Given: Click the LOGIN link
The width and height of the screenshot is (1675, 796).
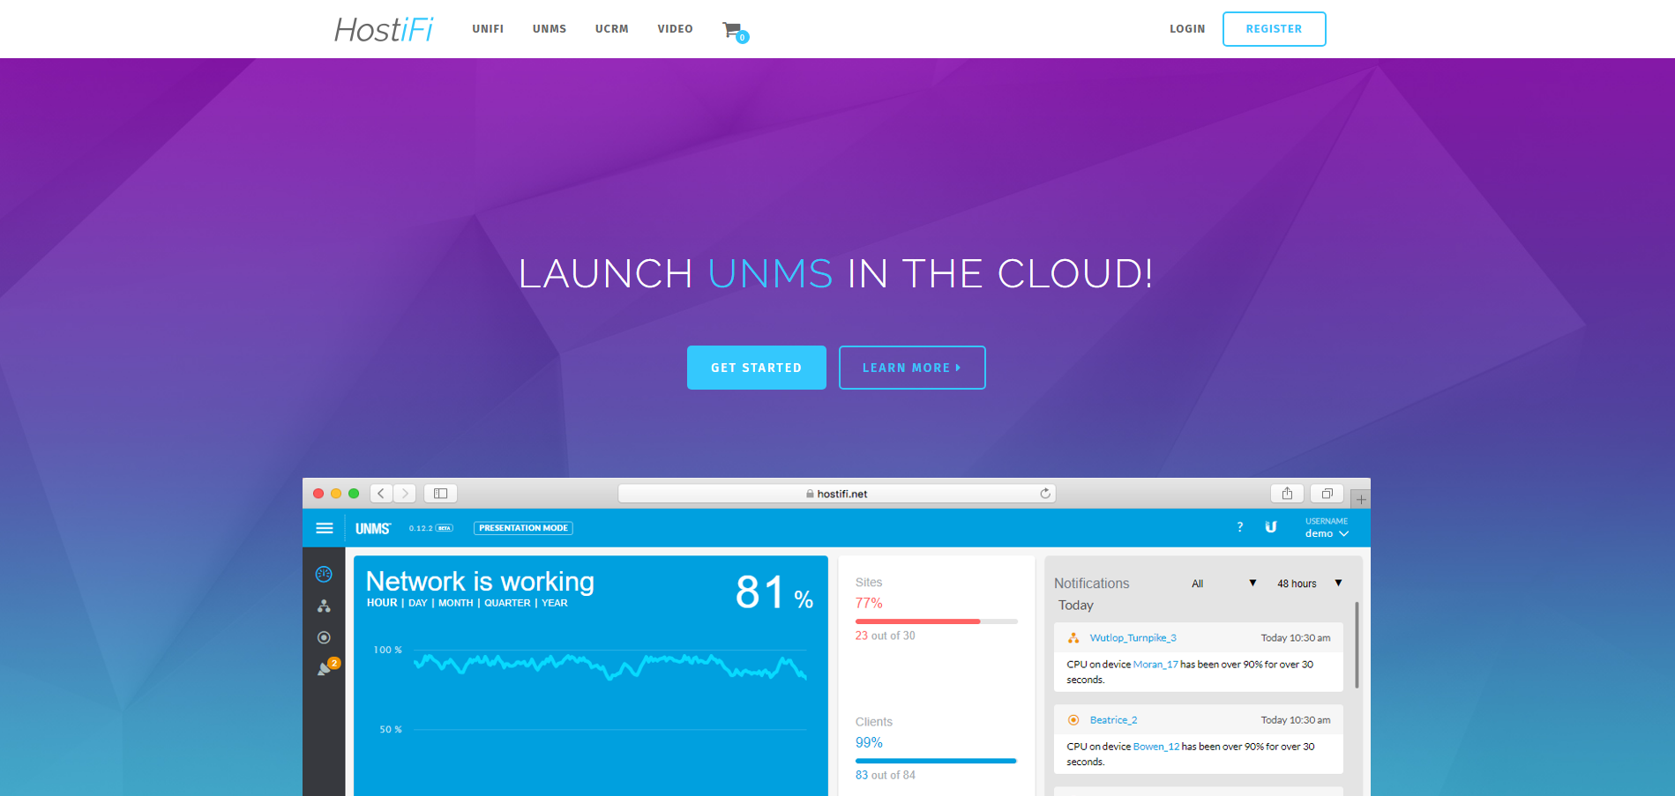Looking at the screenshot, I should [x=1187, y=29].
